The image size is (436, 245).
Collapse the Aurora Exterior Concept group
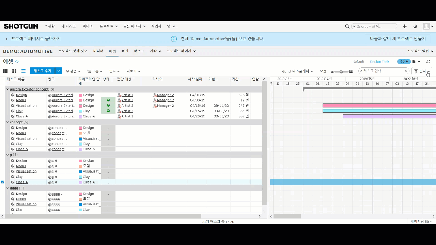click(7, 89)
